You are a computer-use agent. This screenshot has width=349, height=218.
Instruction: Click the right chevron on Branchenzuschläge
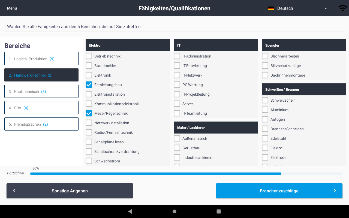pos(335,191)
